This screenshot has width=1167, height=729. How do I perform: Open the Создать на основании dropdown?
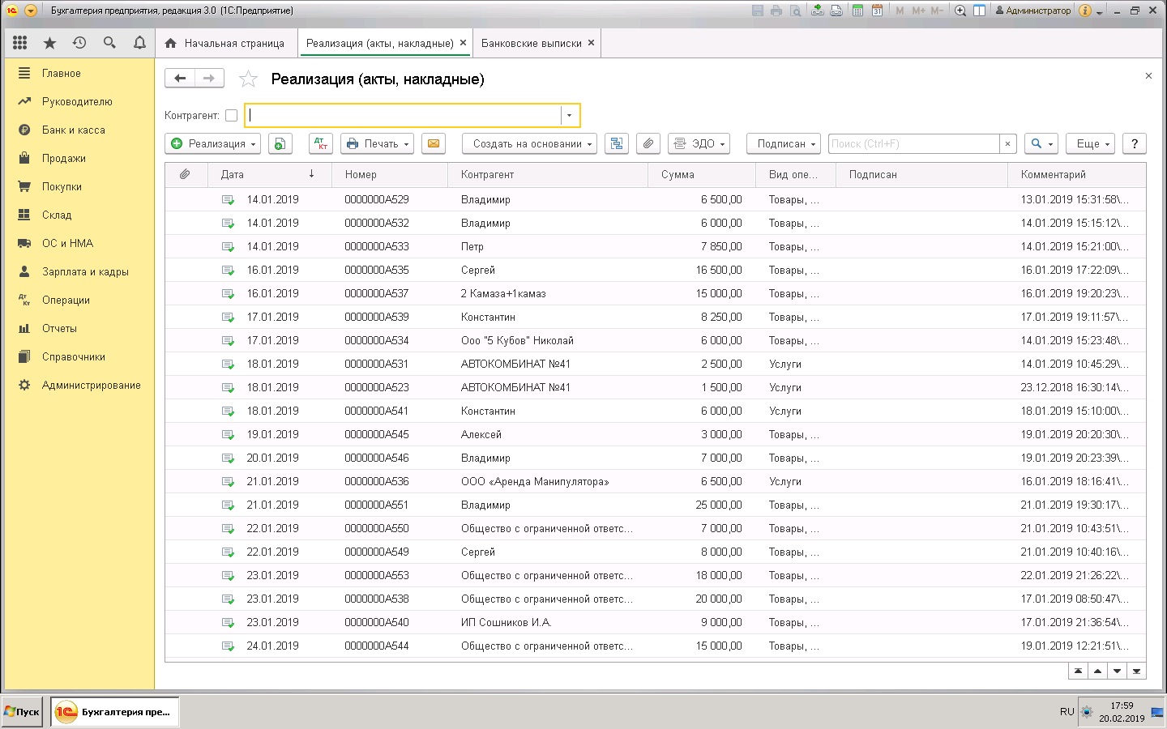coord(529,143)
